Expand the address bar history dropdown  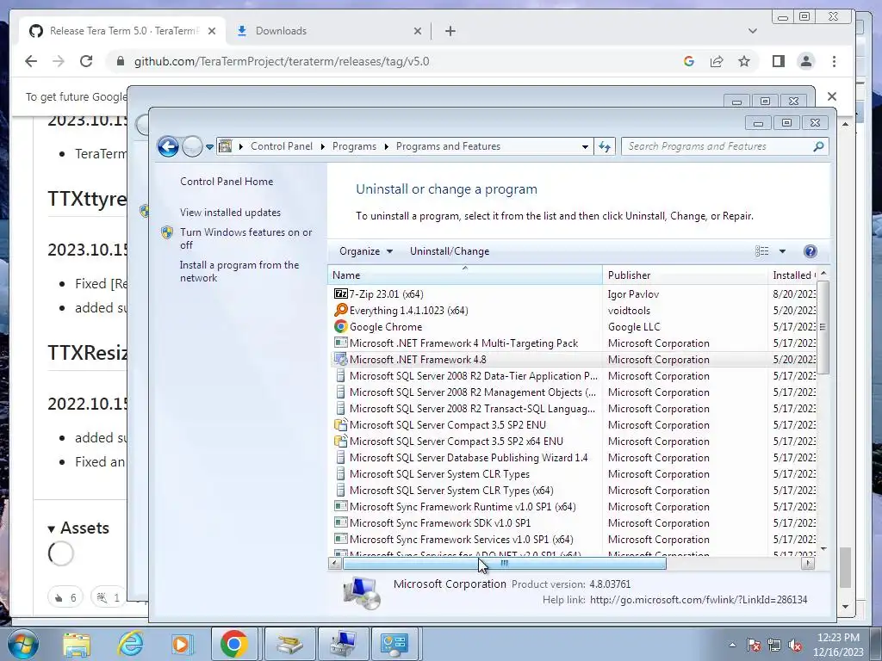click(585, 146)
